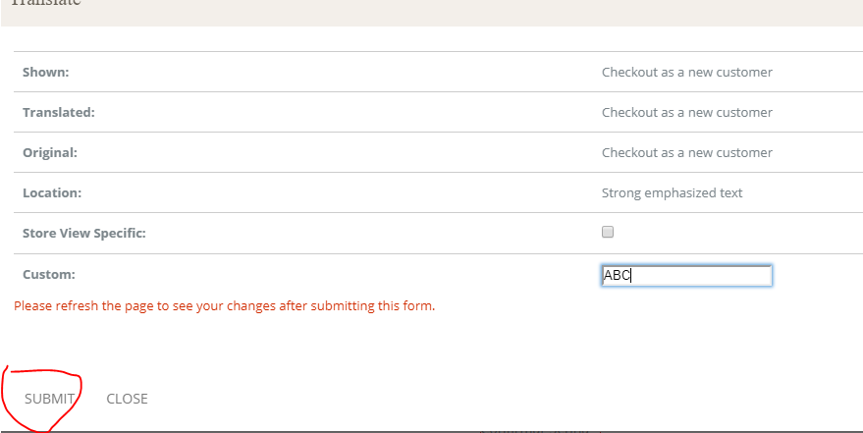The width and height of the screenshot is (863, 433).
Task: Click the Translated field label
Action: (58, 113)
